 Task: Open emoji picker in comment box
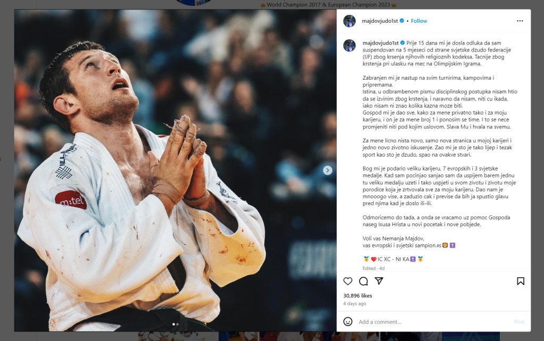(347, 321)
